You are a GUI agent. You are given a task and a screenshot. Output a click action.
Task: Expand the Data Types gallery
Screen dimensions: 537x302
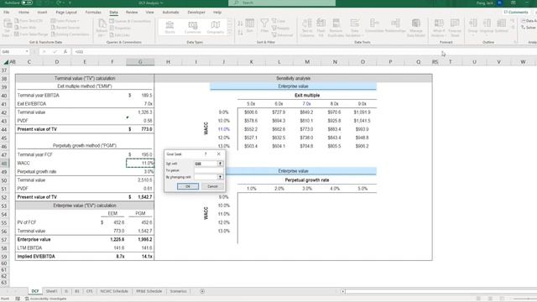click(x=229, y=33)
